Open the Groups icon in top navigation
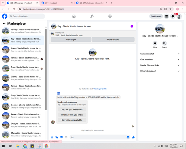Image resolution: width=186 pixels, height=149 pixels. tap(110, 16)
